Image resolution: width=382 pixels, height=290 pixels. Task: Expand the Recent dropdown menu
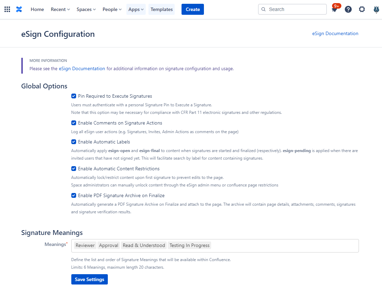60,9
